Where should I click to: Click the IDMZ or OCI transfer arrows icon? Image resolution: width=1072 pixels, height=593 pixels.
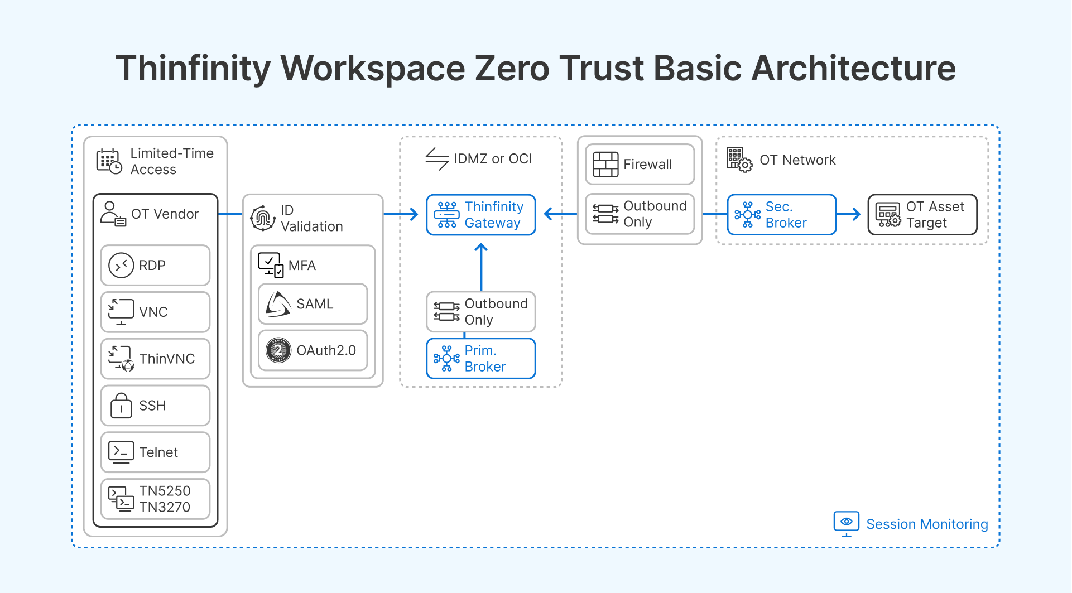point(437,159)
